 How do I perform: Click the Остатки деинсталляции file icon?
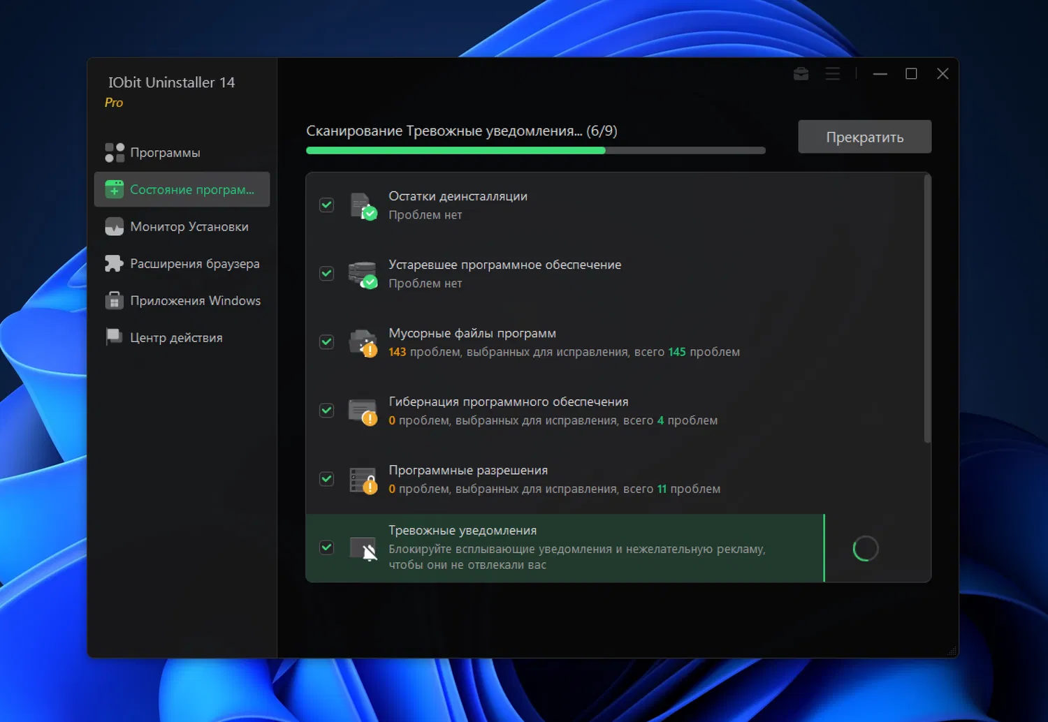tap(363, 206)
